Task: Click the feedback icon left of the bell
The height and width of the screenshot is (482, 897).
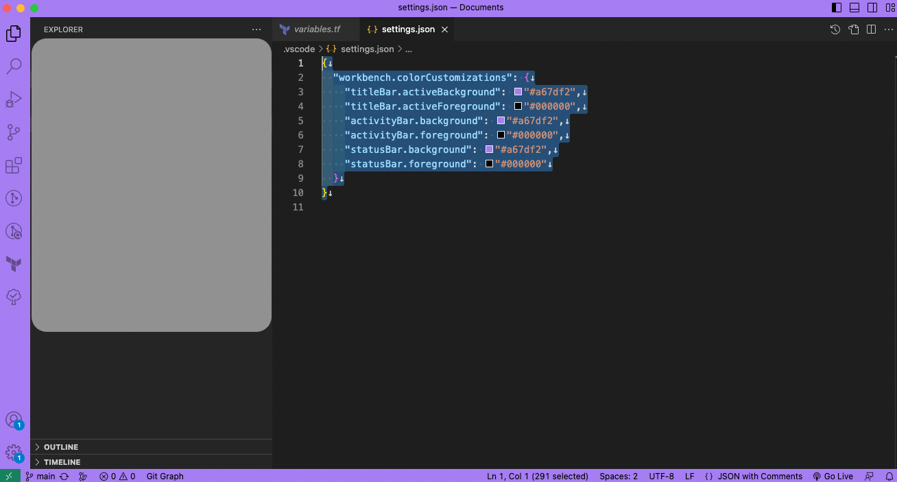Action: [x=869, y=477]
